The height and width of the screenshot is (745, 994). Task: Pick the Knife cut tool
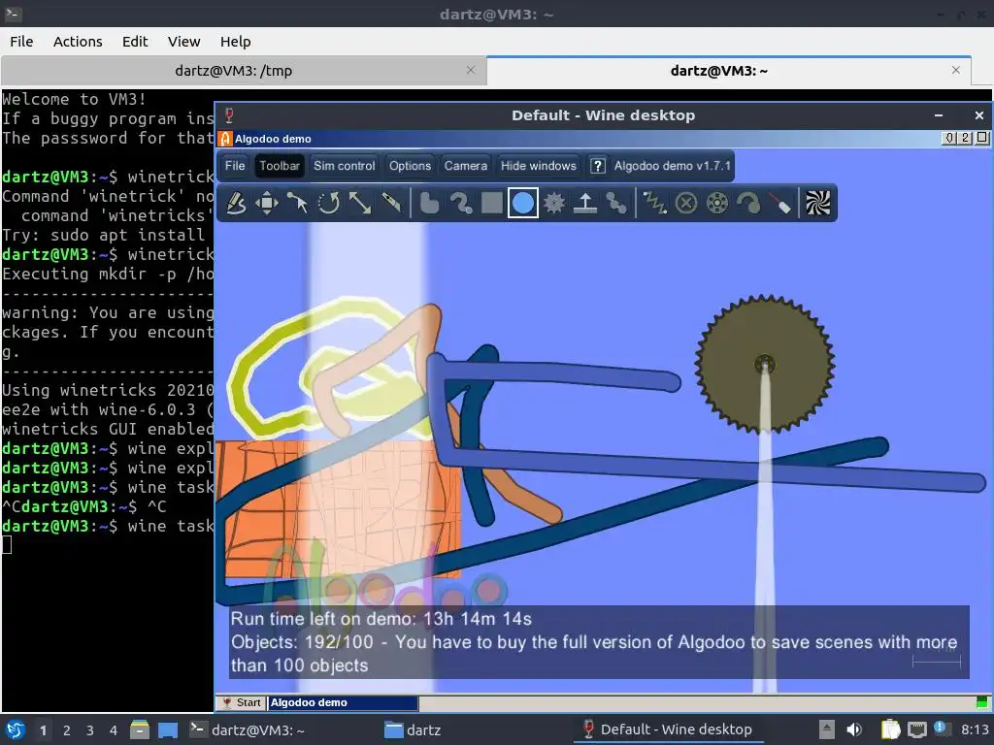click(391, 204)
